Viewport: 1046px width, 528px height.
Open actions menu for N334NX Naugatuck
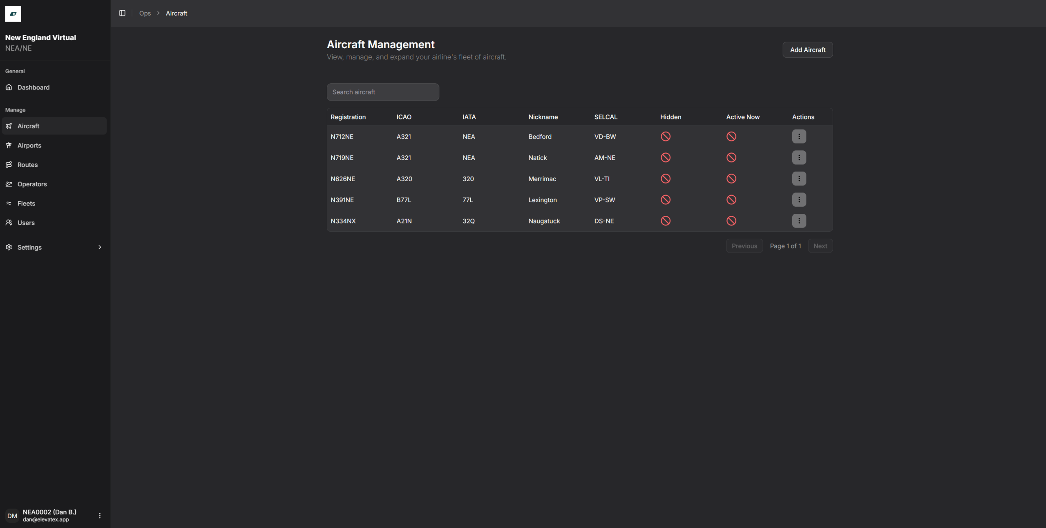click(799, 221)
